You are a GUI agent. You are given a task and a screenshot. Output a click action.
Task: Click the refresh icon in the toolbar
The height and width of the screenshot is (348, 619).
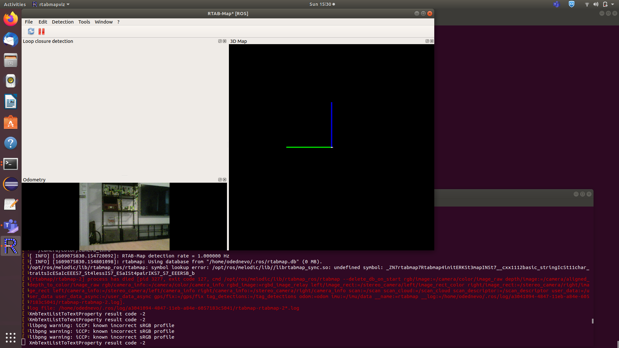(31, 31)
